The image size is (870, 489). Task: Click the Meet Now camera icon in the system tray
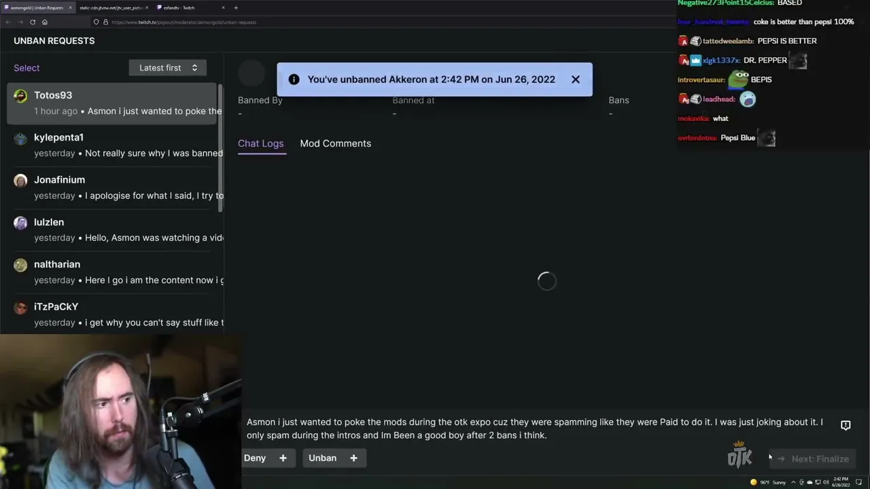click(801, 482)
